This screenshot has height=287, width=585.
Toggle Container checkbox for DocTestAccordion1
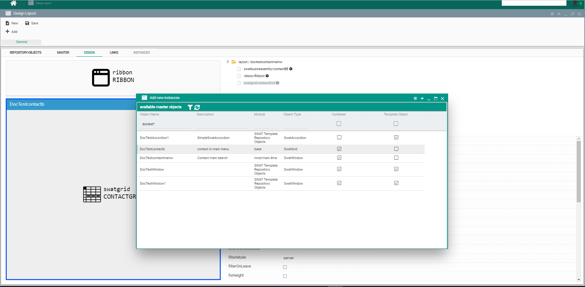pos(339,137)
